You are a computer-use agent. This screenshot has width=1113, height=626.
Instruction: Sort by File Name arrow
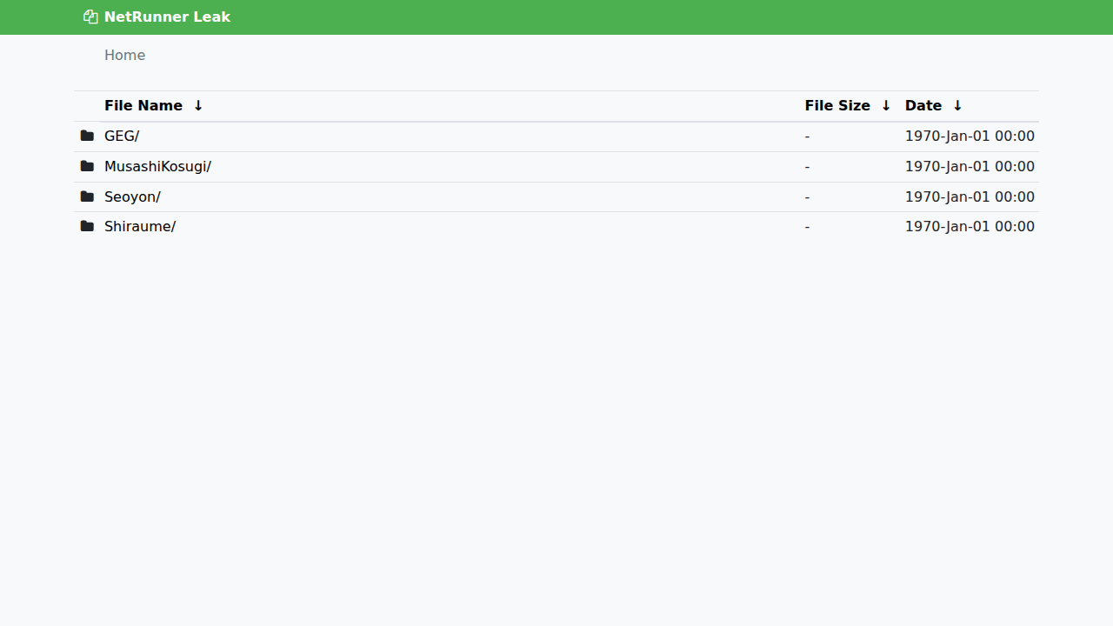coord(198,105)
